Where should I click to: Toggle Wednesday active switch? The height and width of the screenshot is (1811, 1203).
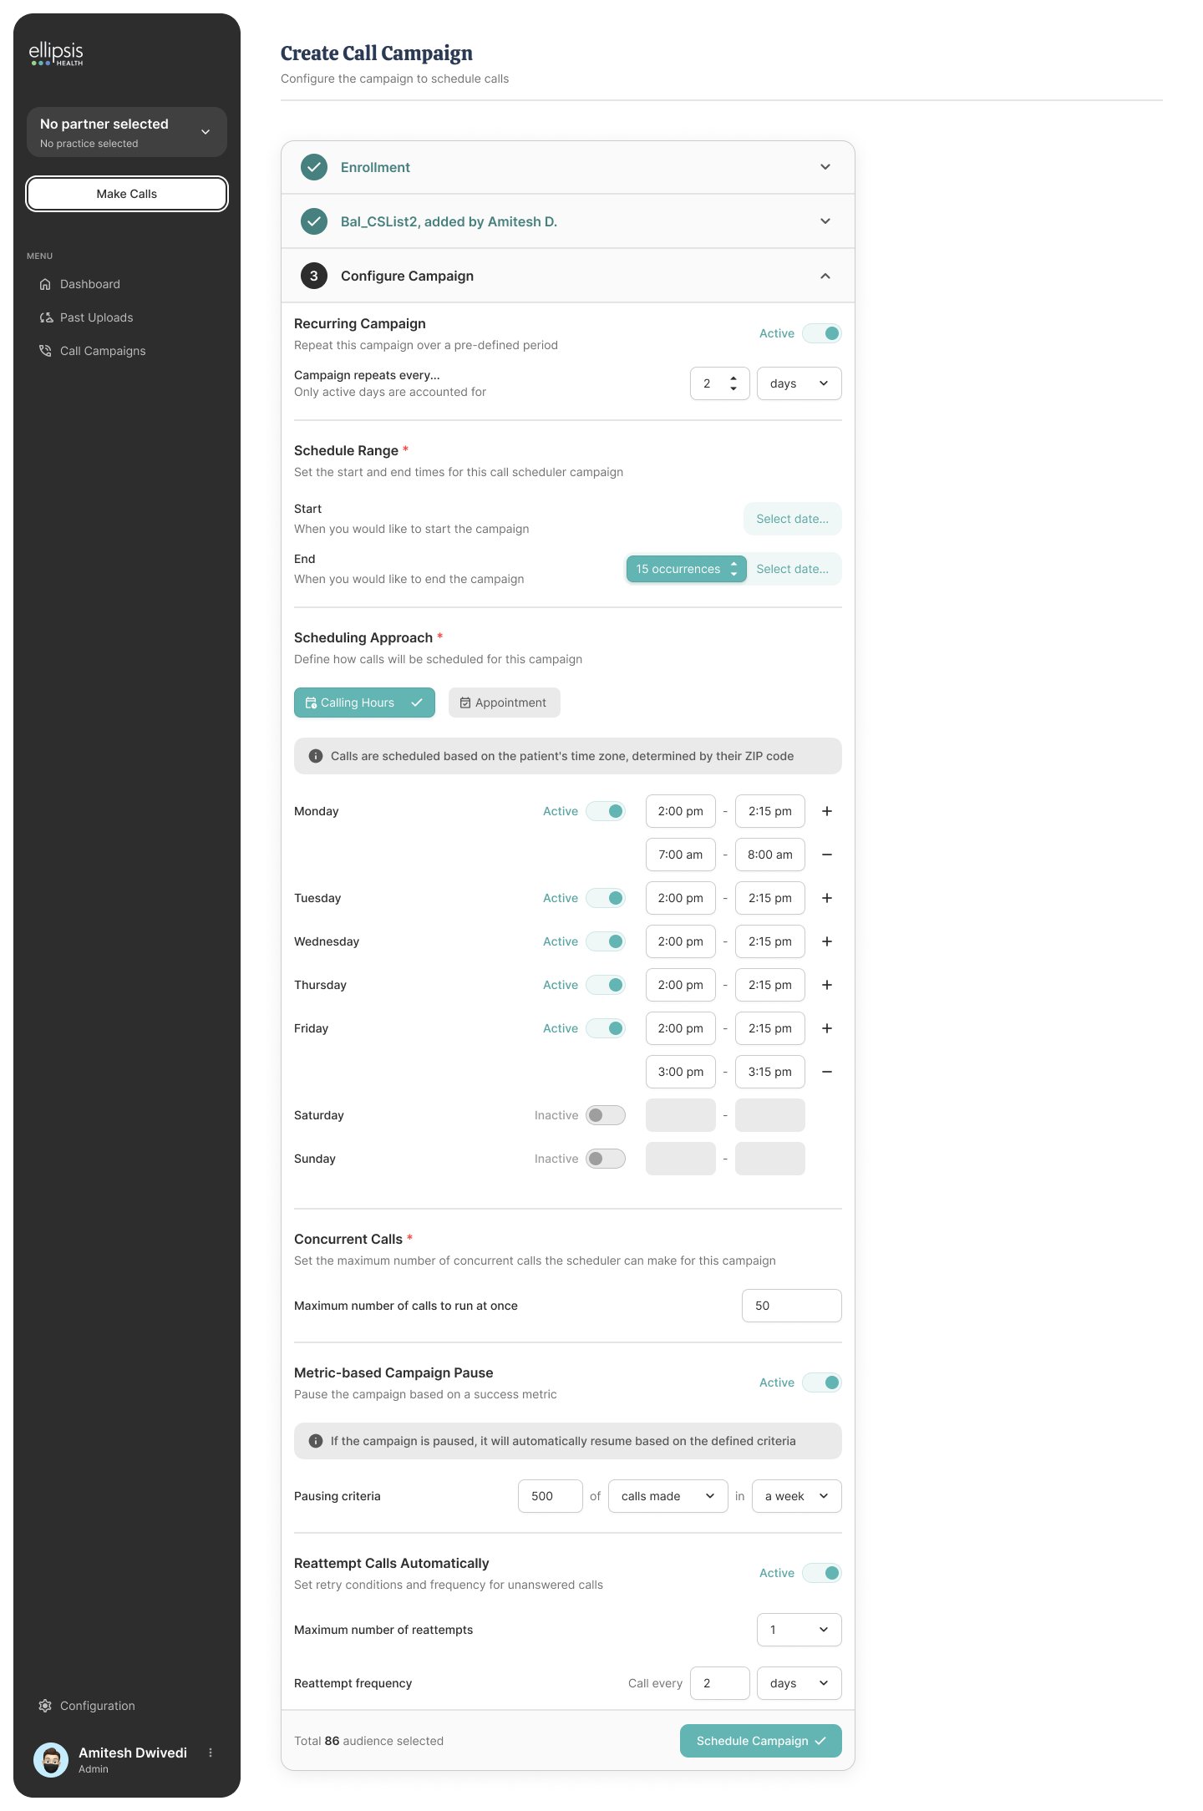[x=606, y=941]
